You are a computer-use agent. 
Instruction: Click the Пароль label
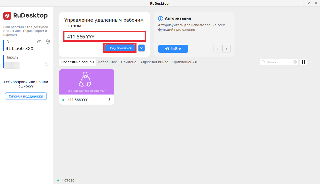[12, 57]
